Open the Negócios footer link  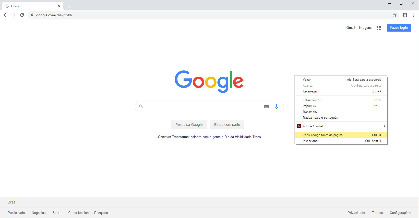point(39,213)
